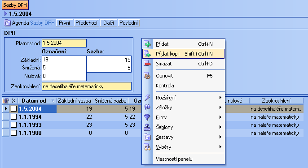Click the Přidat kopii duplicate icon
308x168 pixels.
[147, 54]
